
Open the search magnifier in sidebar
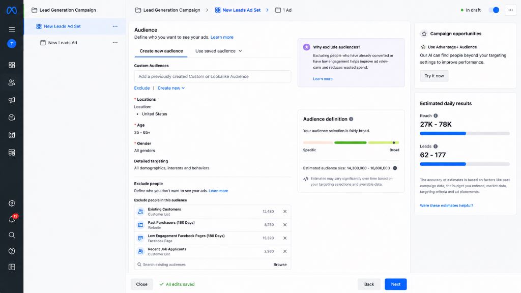click(12, 235)
